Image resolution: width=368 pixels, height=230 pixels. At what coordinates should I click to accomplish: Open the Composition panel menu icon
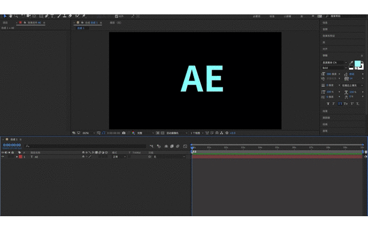click(x=101, y=23)
